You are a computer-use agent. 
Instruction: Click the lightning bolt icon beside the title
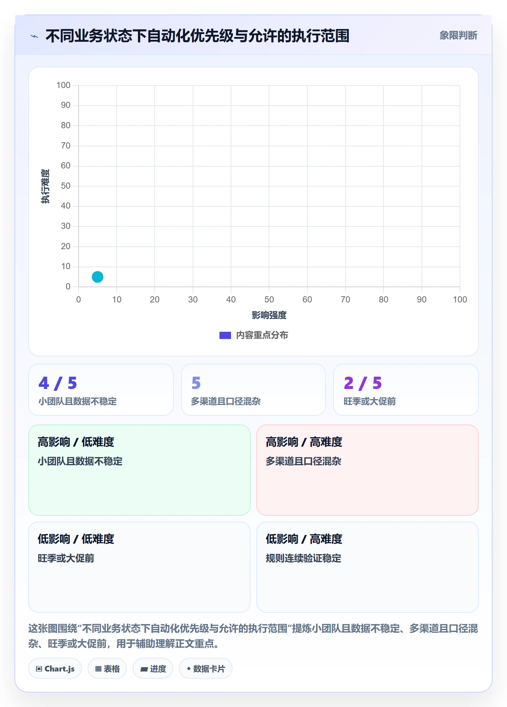coord(34,36)
